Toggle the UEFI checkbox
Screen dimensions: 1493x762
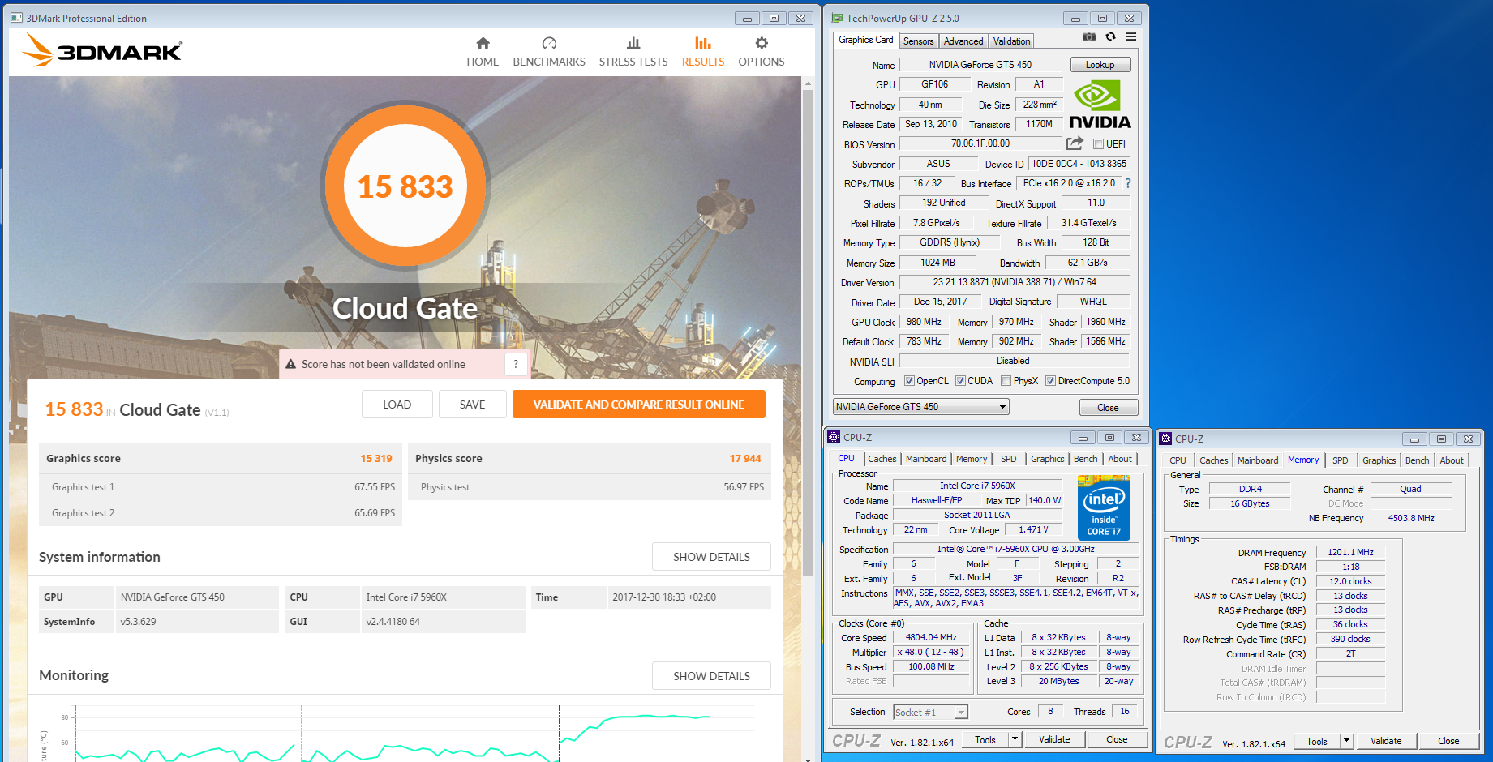[x=1098, y=144]
